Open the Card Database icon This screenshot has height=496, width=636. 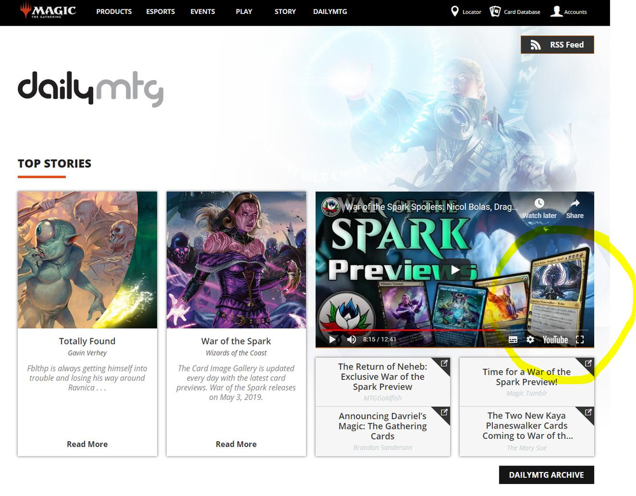(495, 11)
